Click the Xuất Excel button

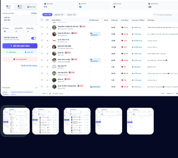pos(11,52)
